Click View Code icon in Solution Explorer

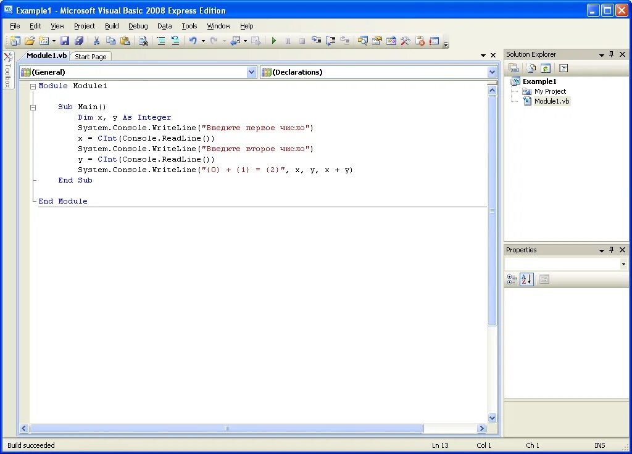[563, 68]
